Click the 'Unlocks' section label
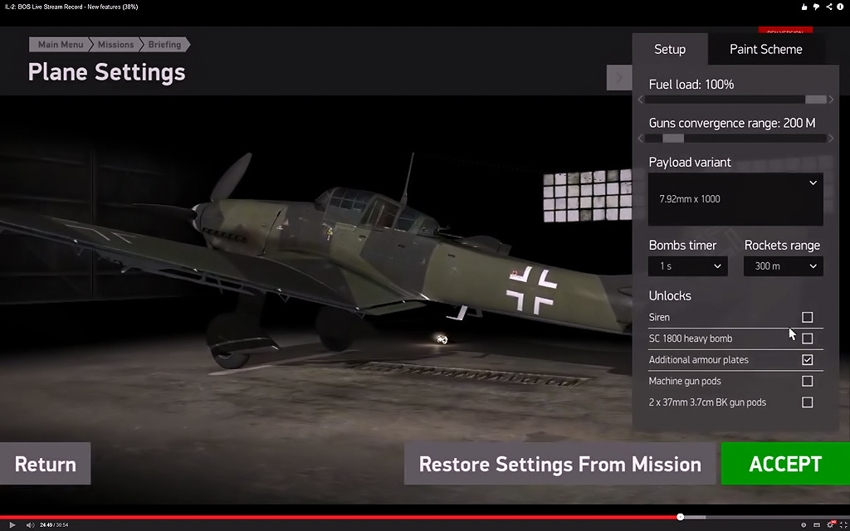Image resolution: width=850 pixels, height=531 pixels. tap(670, 296)
